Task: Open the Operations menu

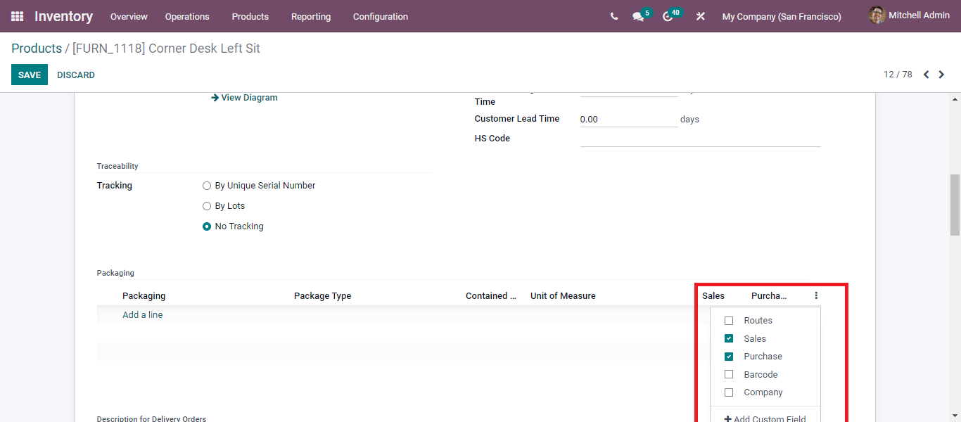Action: 187,16
